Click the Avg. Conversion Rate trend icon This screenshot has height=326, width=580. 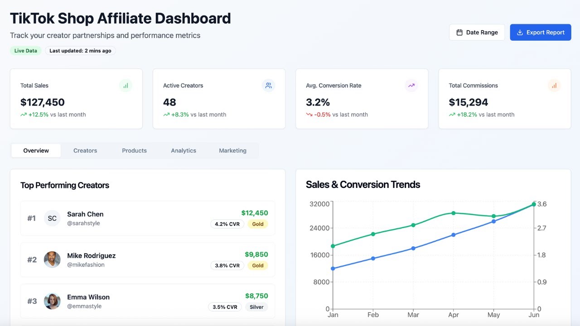[411, 85]
